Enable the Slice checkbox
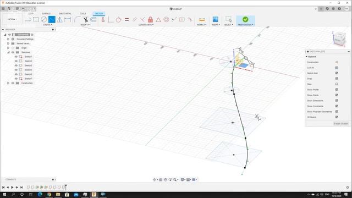This screenshot has height=198, width=352. [337, 84]
